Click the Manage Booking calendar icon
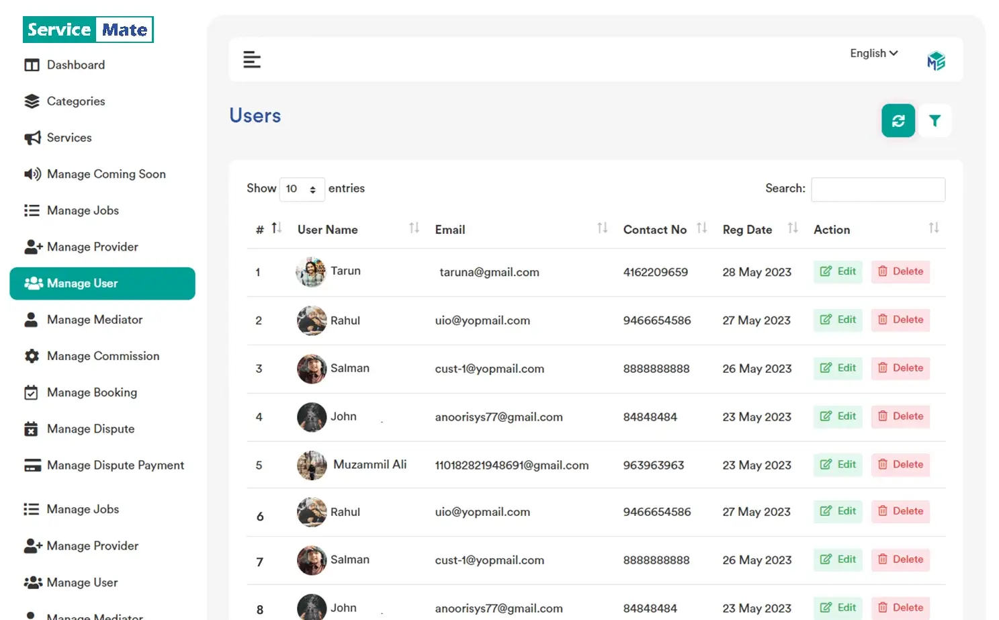Screen dimensions: 999x620 point(32,392)
